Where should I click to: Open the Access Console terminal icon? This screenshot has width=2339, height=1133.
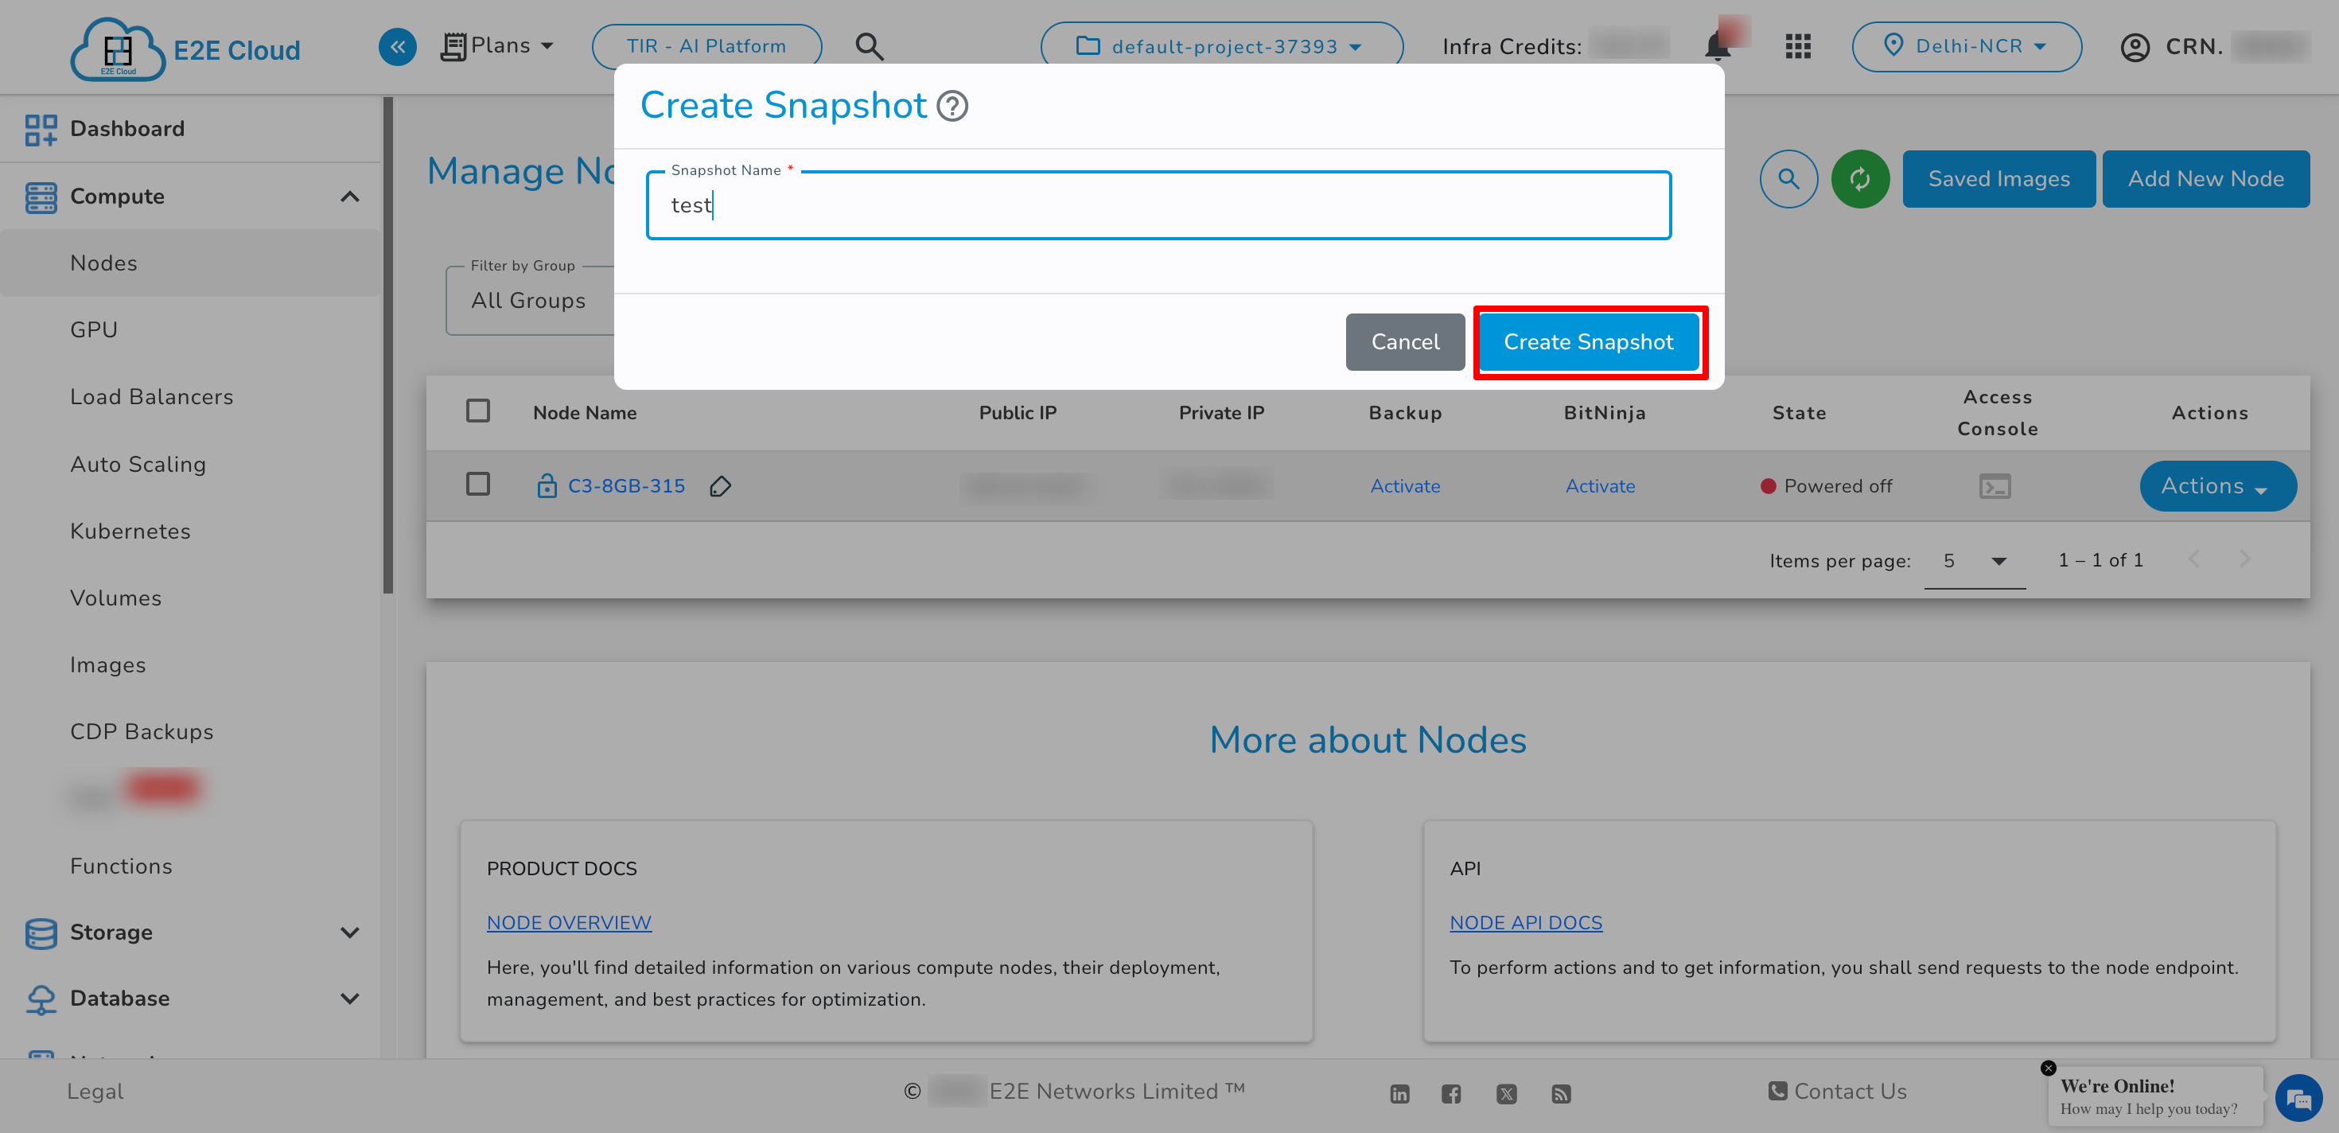(1997, 487)
